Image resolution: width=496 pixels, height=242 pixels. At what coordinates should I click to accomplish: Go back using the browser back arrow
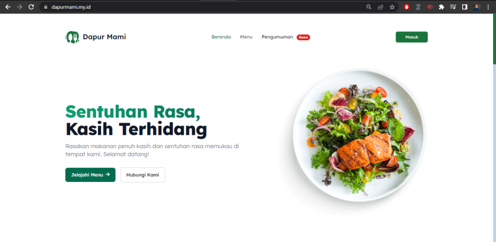[x=8, y=7]
